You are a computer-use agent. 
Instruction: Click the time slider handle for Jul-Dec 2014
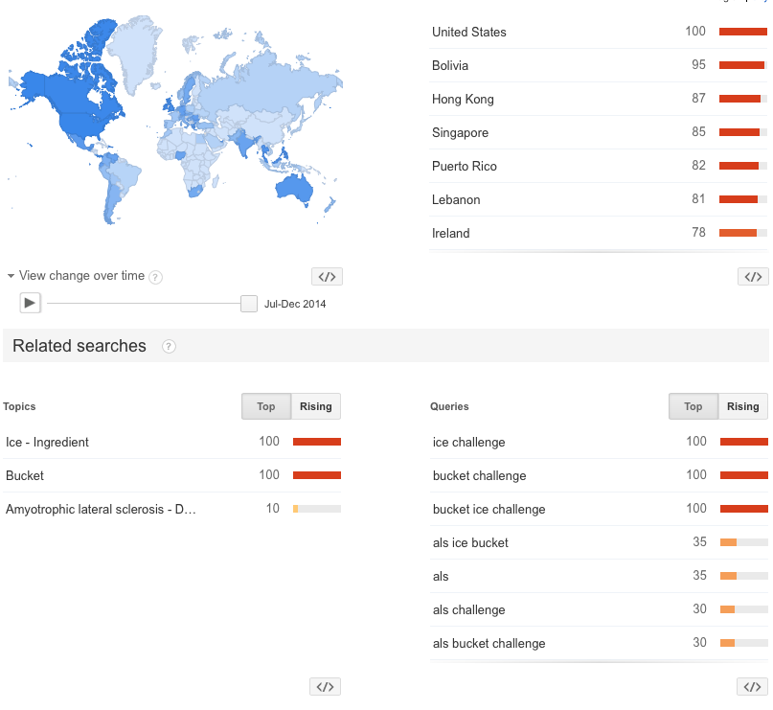(249, 304)
